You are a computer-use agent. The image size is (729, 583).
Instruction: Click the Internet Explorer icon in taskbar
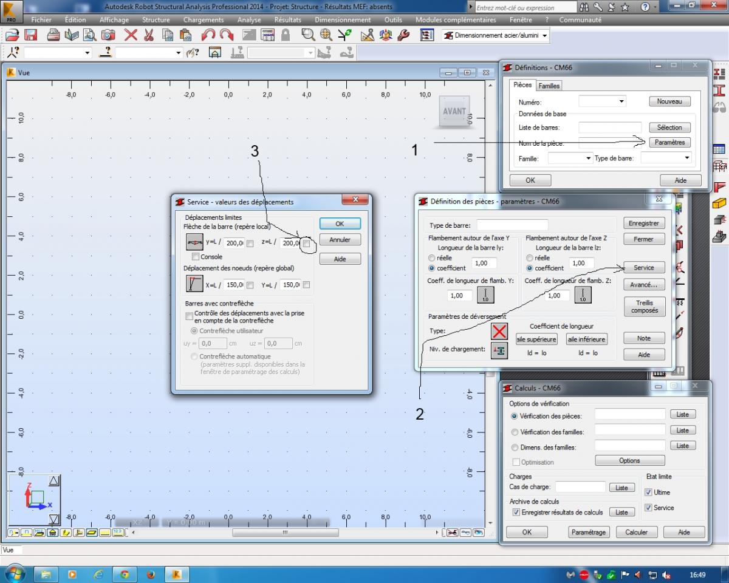(98, 574)
